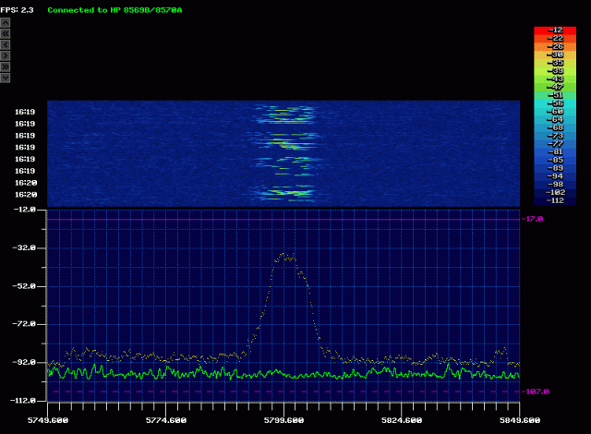Screen dimensions: 591x434
Task: Click the 5799.600 center frequency label
Action: (283, 420)
